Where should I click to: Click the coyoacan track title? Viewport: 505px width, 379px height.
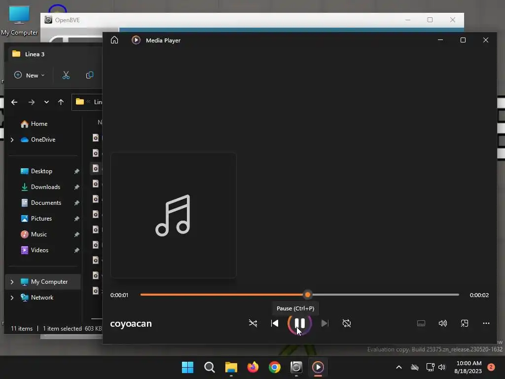[x=131, y=324]
